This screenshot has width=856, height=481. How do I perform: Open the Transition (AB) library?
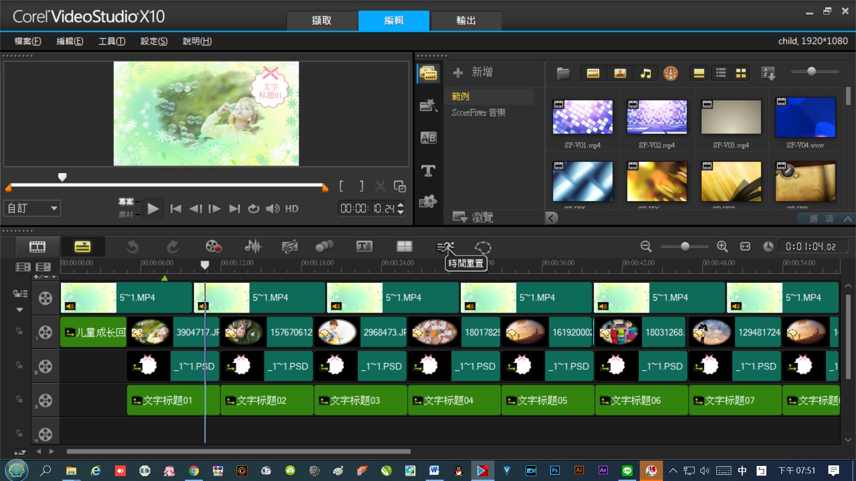point(428,138)
